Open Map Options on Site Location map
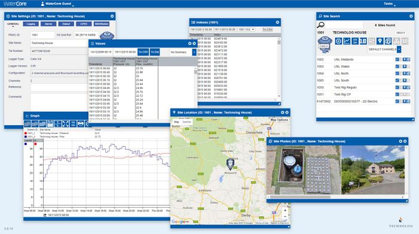The image size is (419, 234). click(x=279, y=120)
